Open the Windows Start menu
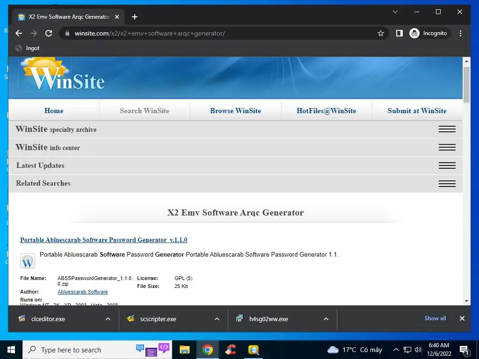The width and height of the screenshot is (479, 359). (x=11, y=350)
